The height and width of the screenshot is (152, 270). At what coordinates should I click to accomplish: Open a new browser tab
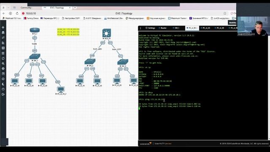tap(75, 8)
